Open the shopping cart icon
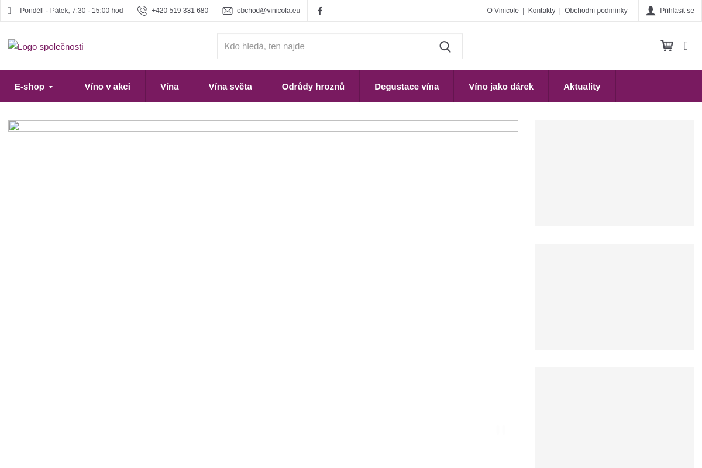702x468 pixels. (667, 46)
